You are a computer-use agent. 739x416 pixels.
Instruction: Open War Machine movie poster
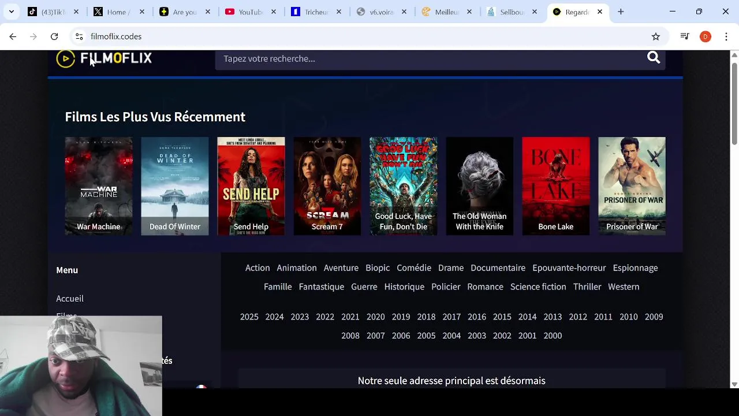(x=99, y=186)
